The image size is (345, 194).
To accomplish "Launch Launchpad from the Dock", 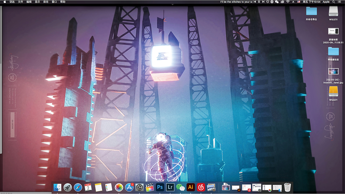I will pyautogui.click(x=68, y=187).
